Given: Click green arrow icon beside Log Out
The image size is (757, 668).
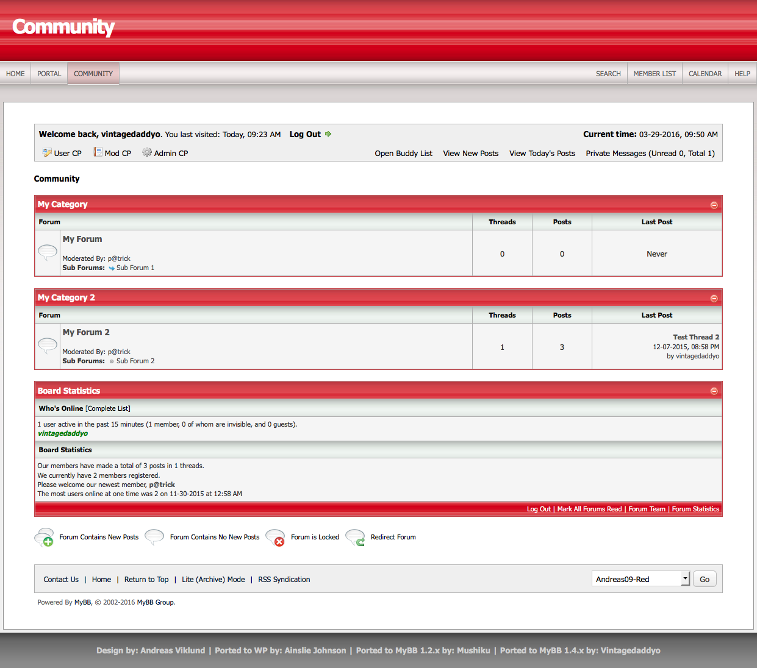Looking at the screenshot, I should (328, 134).
